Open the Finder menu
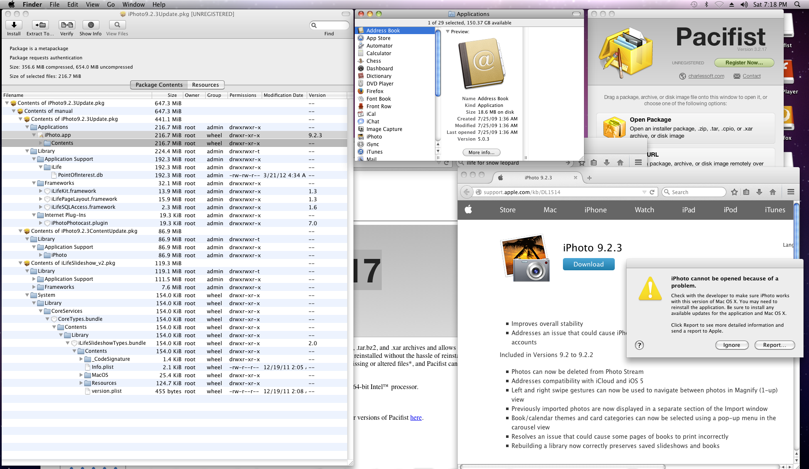The image size is (809, 469). (32, 4)
